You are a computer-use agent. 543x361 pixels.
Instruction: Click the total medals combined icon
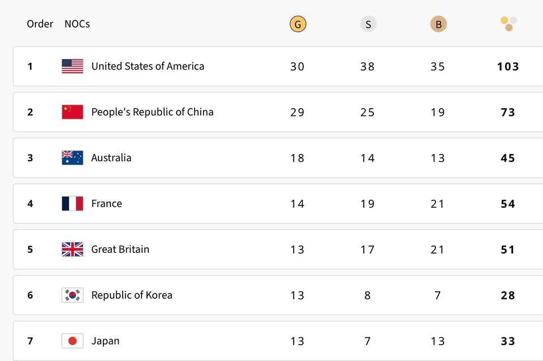pyautogui.click(x=508, y=24)
